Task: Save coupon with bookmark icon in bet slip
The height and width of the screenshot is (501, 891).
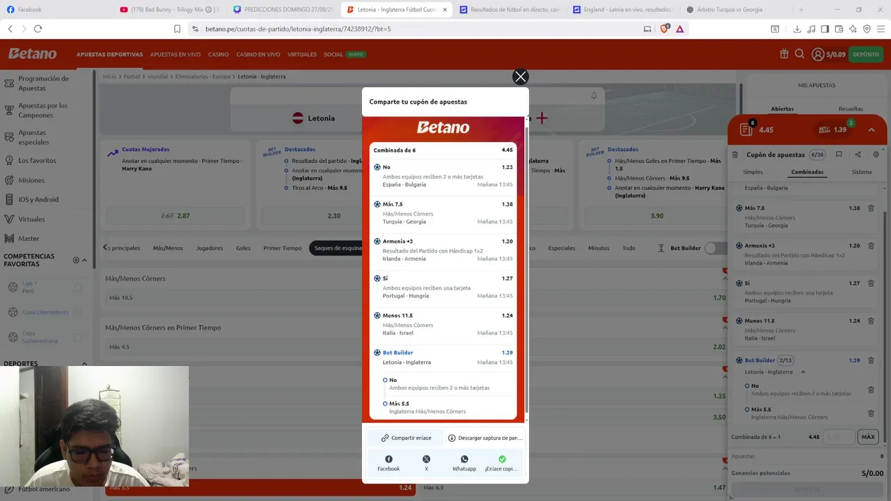Action: [839, 154]
